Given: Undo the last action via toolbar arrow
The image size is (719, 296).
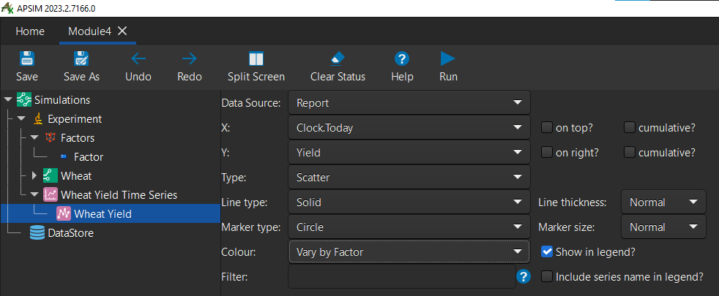Looking at the screenshot, I should (x=138, y=58).
